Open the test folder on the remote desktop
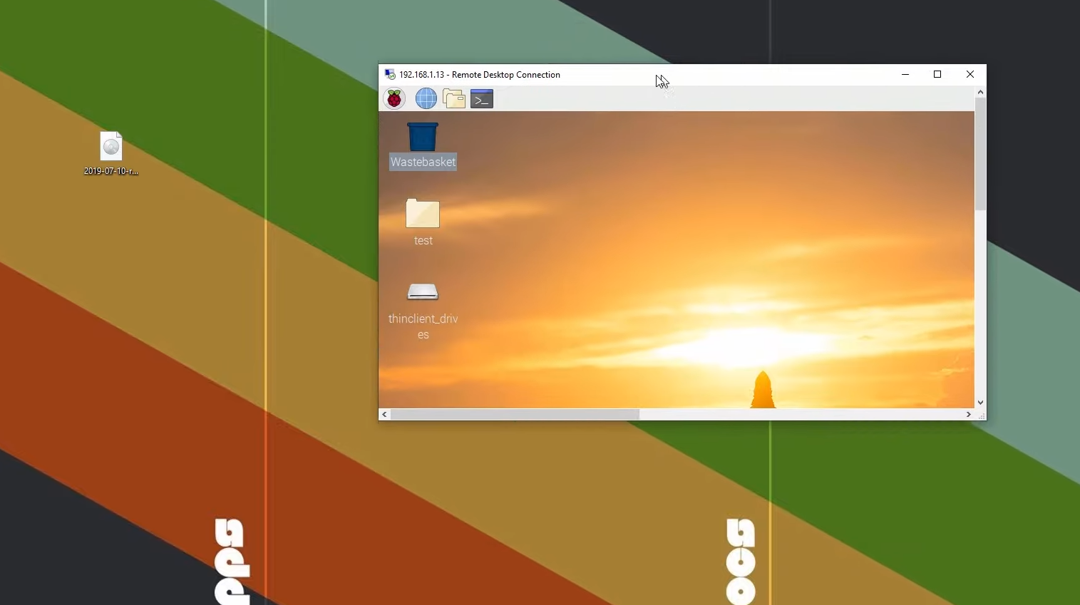 [x=422, y=214]
